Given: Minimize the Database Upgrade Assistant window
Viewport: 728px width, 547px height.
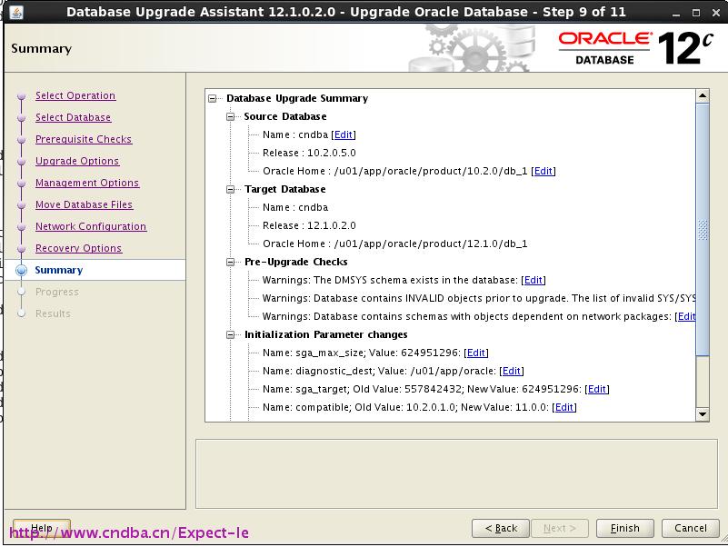Looking at the screenshot, I should (x=676, y=13).
